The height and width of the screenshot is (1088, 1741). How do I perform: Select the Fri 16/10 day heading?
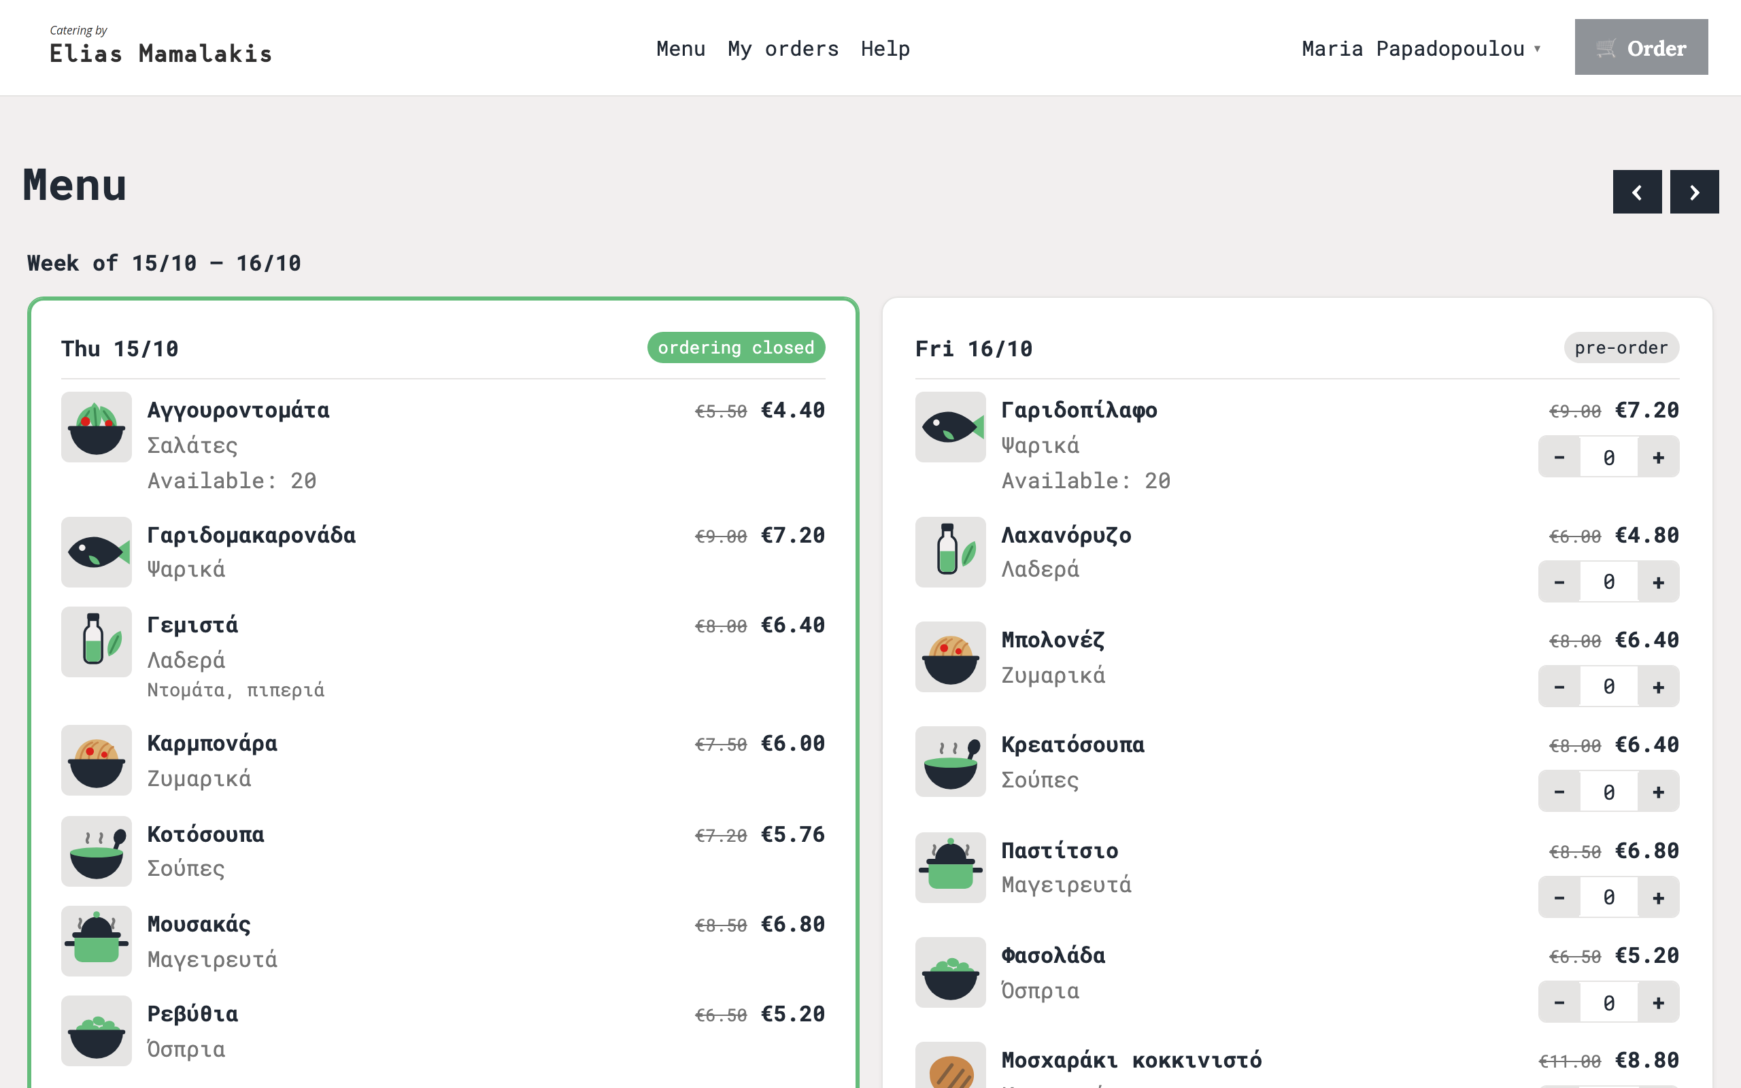click(x=973, y=349)
